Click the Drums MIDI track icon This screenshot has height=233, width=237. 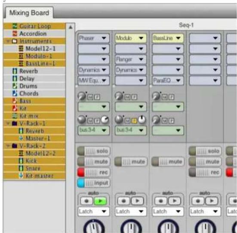click(15, 86)
